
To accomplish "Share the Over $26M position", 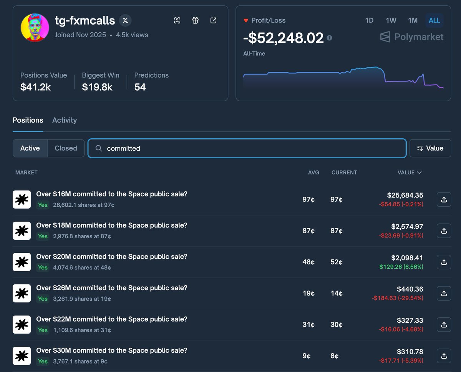I will click(x=444, y=293).
